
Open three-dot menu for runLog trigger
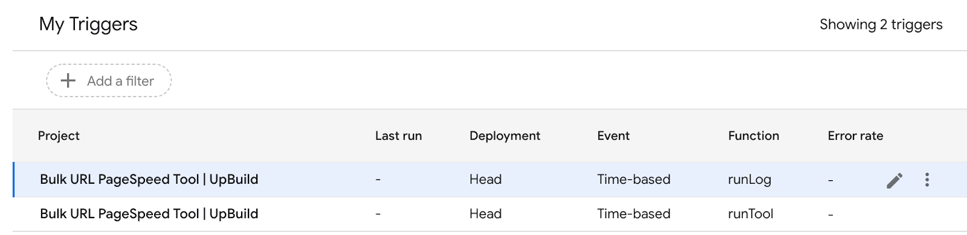coord(927,180)
